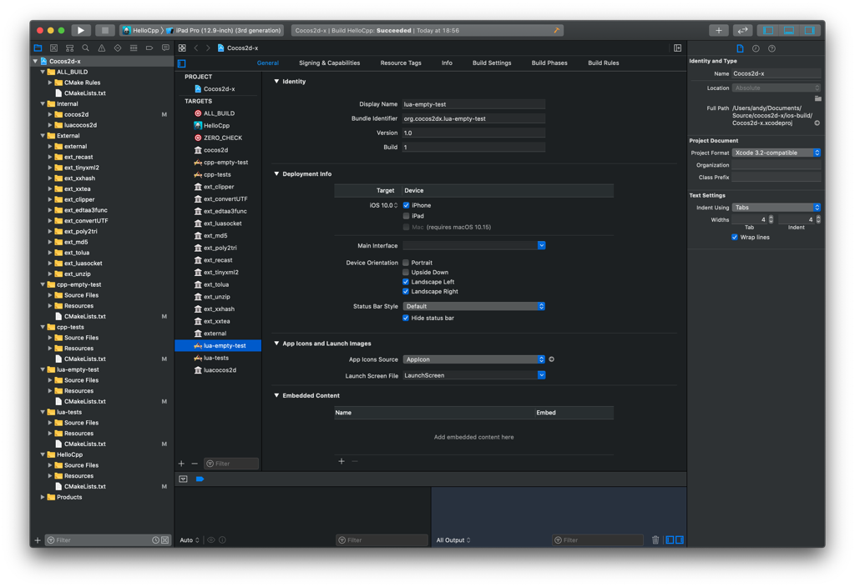Clear console with trash icon
855x587 pixels.
[x=655, y=540]
